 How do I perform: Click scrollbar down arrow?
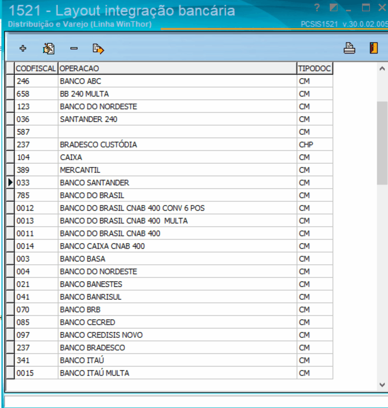point(382,384)
